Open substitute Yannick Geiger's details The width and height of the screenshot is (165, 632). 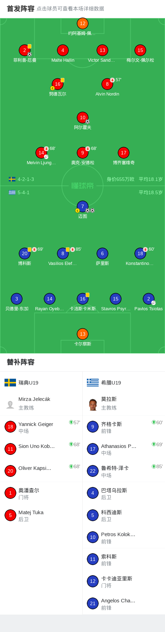(x=41, y=427)
